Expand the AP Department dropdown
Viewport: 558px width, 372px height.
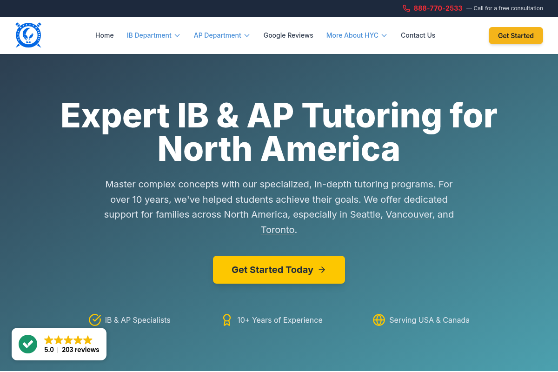221,35
